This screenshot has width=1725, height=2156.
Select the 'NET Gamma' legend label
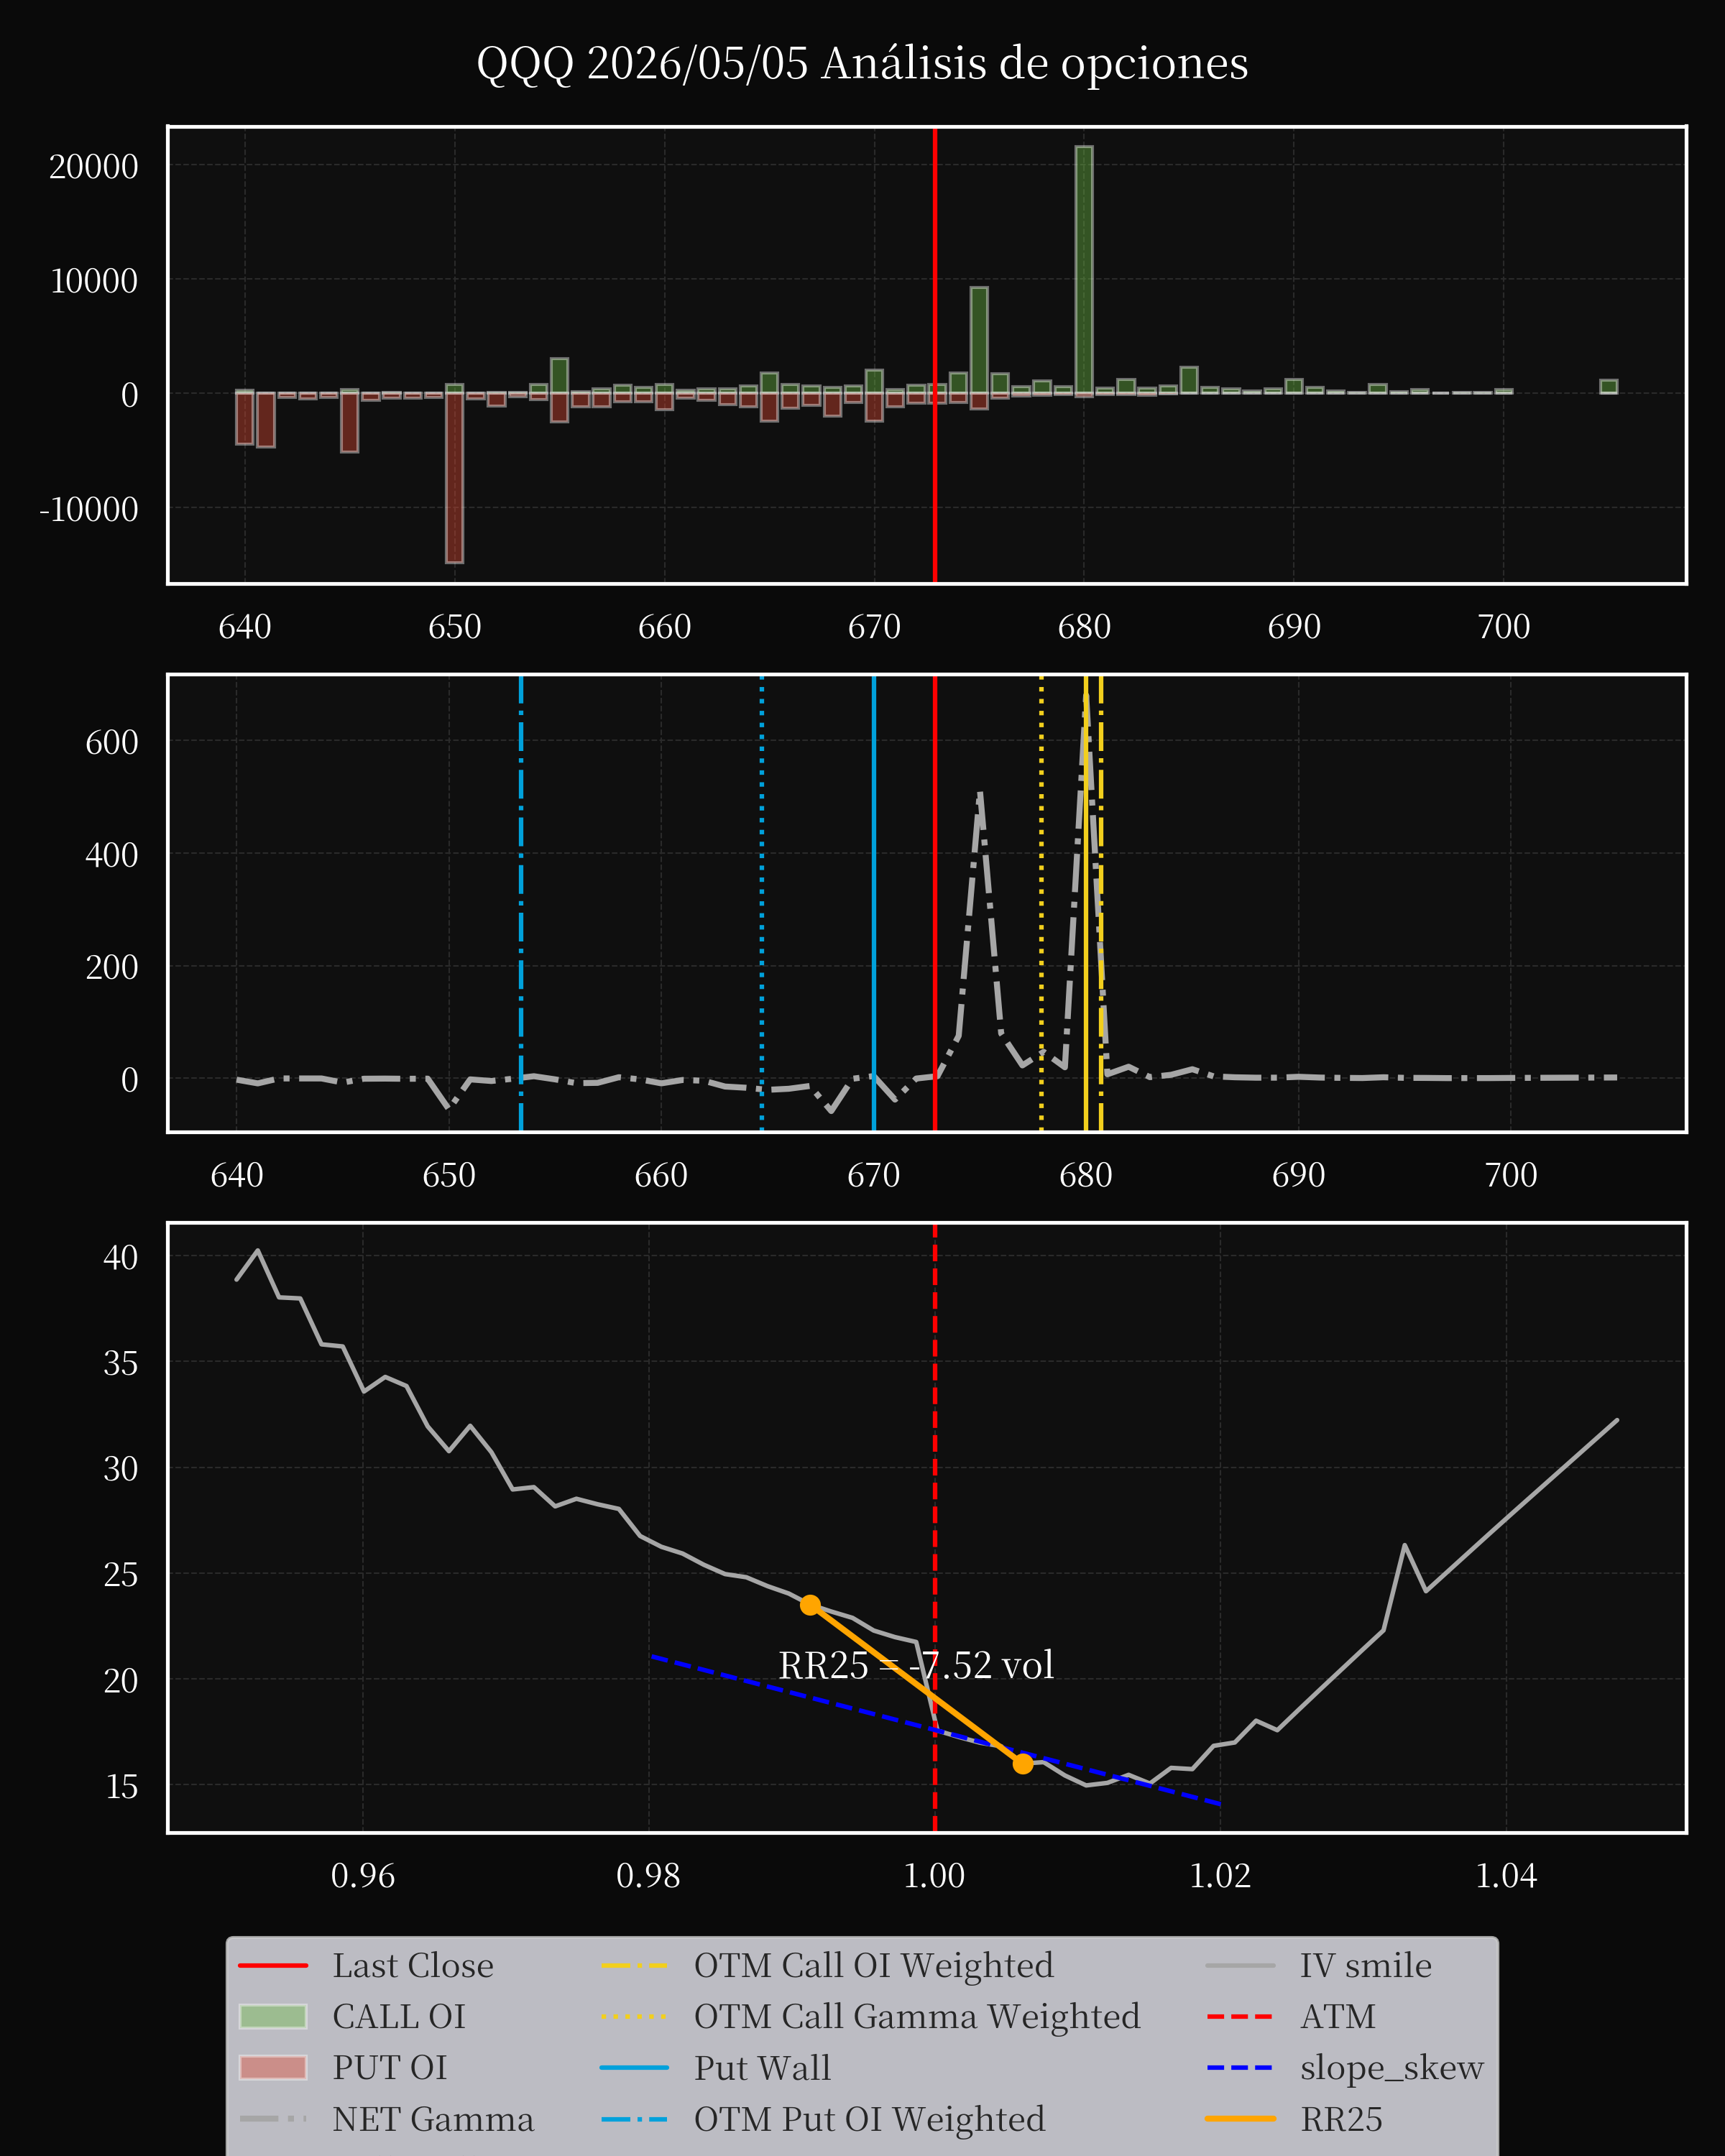pos(433,2119)
